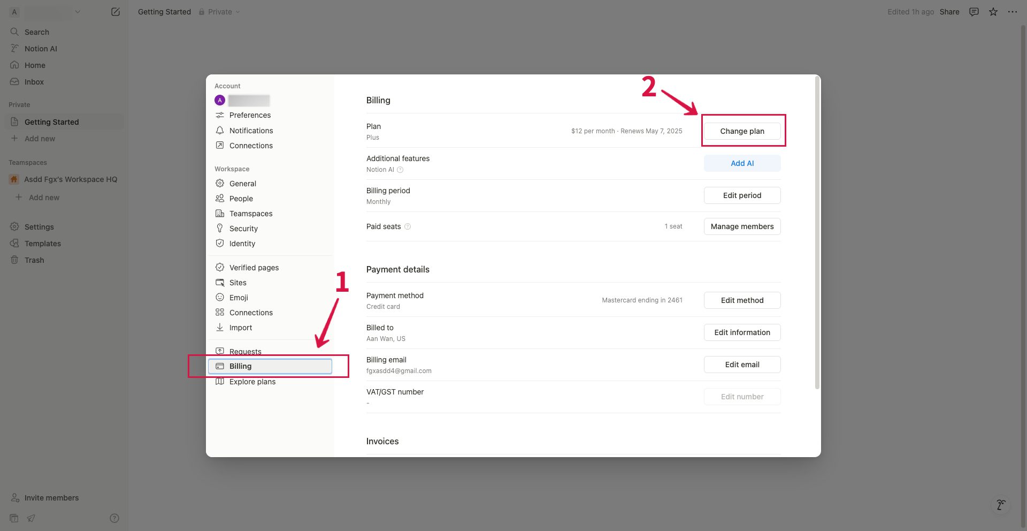Image resolution: width=1027 pixels, height=531 pixels.
Task: Click the paper plane icon in the sidebar footer
Action: point(31,518)
